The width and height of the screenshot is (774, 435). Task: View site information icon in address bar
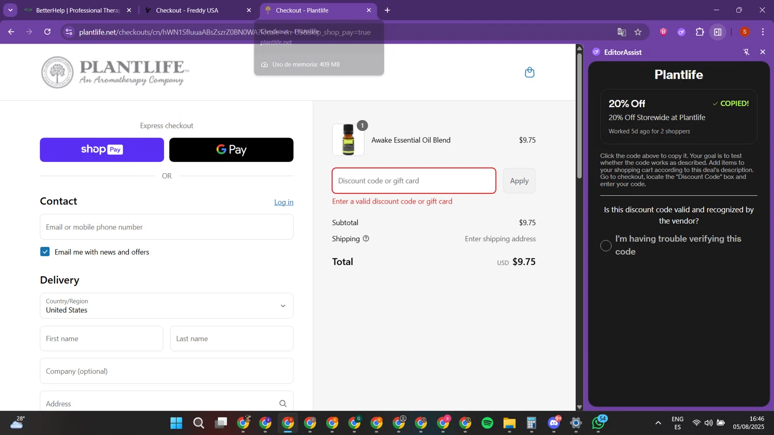pyautogui.click(x=69, y=32)
